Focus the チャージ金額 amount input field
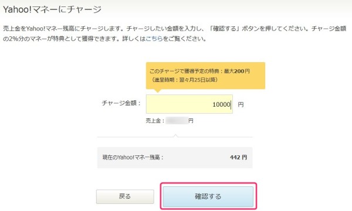 189,104
